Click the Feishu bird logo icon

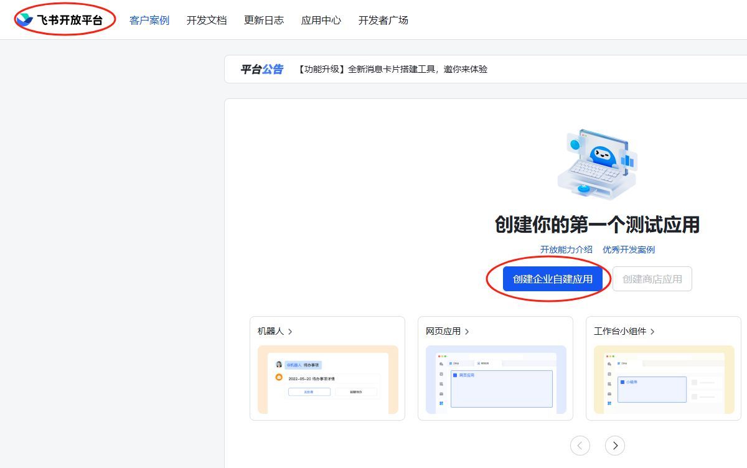pyautogui.click(x=25, y=20)
